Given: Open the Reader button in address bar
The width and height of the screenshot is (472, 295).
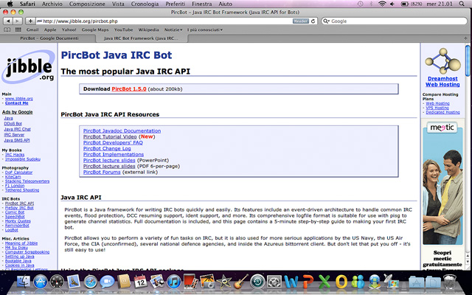Looking at the screenshot, I should pos(300,21).
